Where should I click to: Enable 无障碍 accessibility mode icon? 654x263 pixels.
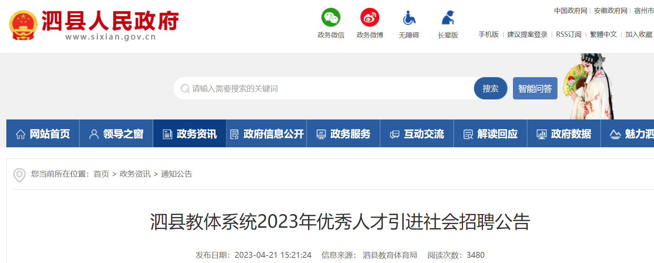click(409, 17)
